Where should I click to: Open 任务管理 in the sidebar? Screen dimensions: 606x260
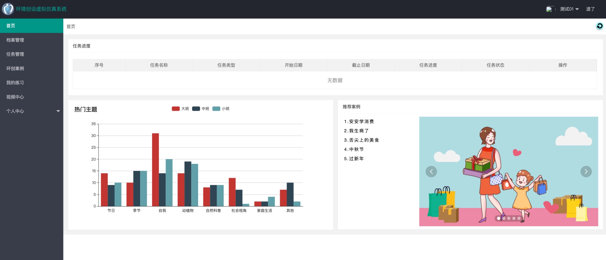tap(15, 54)
